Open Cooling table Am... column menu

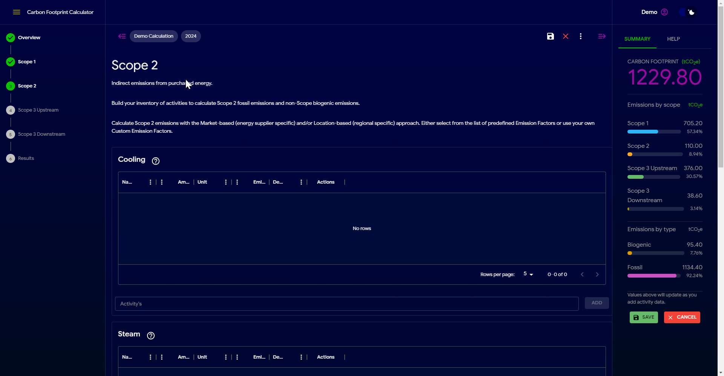click(x=162, y=182)
